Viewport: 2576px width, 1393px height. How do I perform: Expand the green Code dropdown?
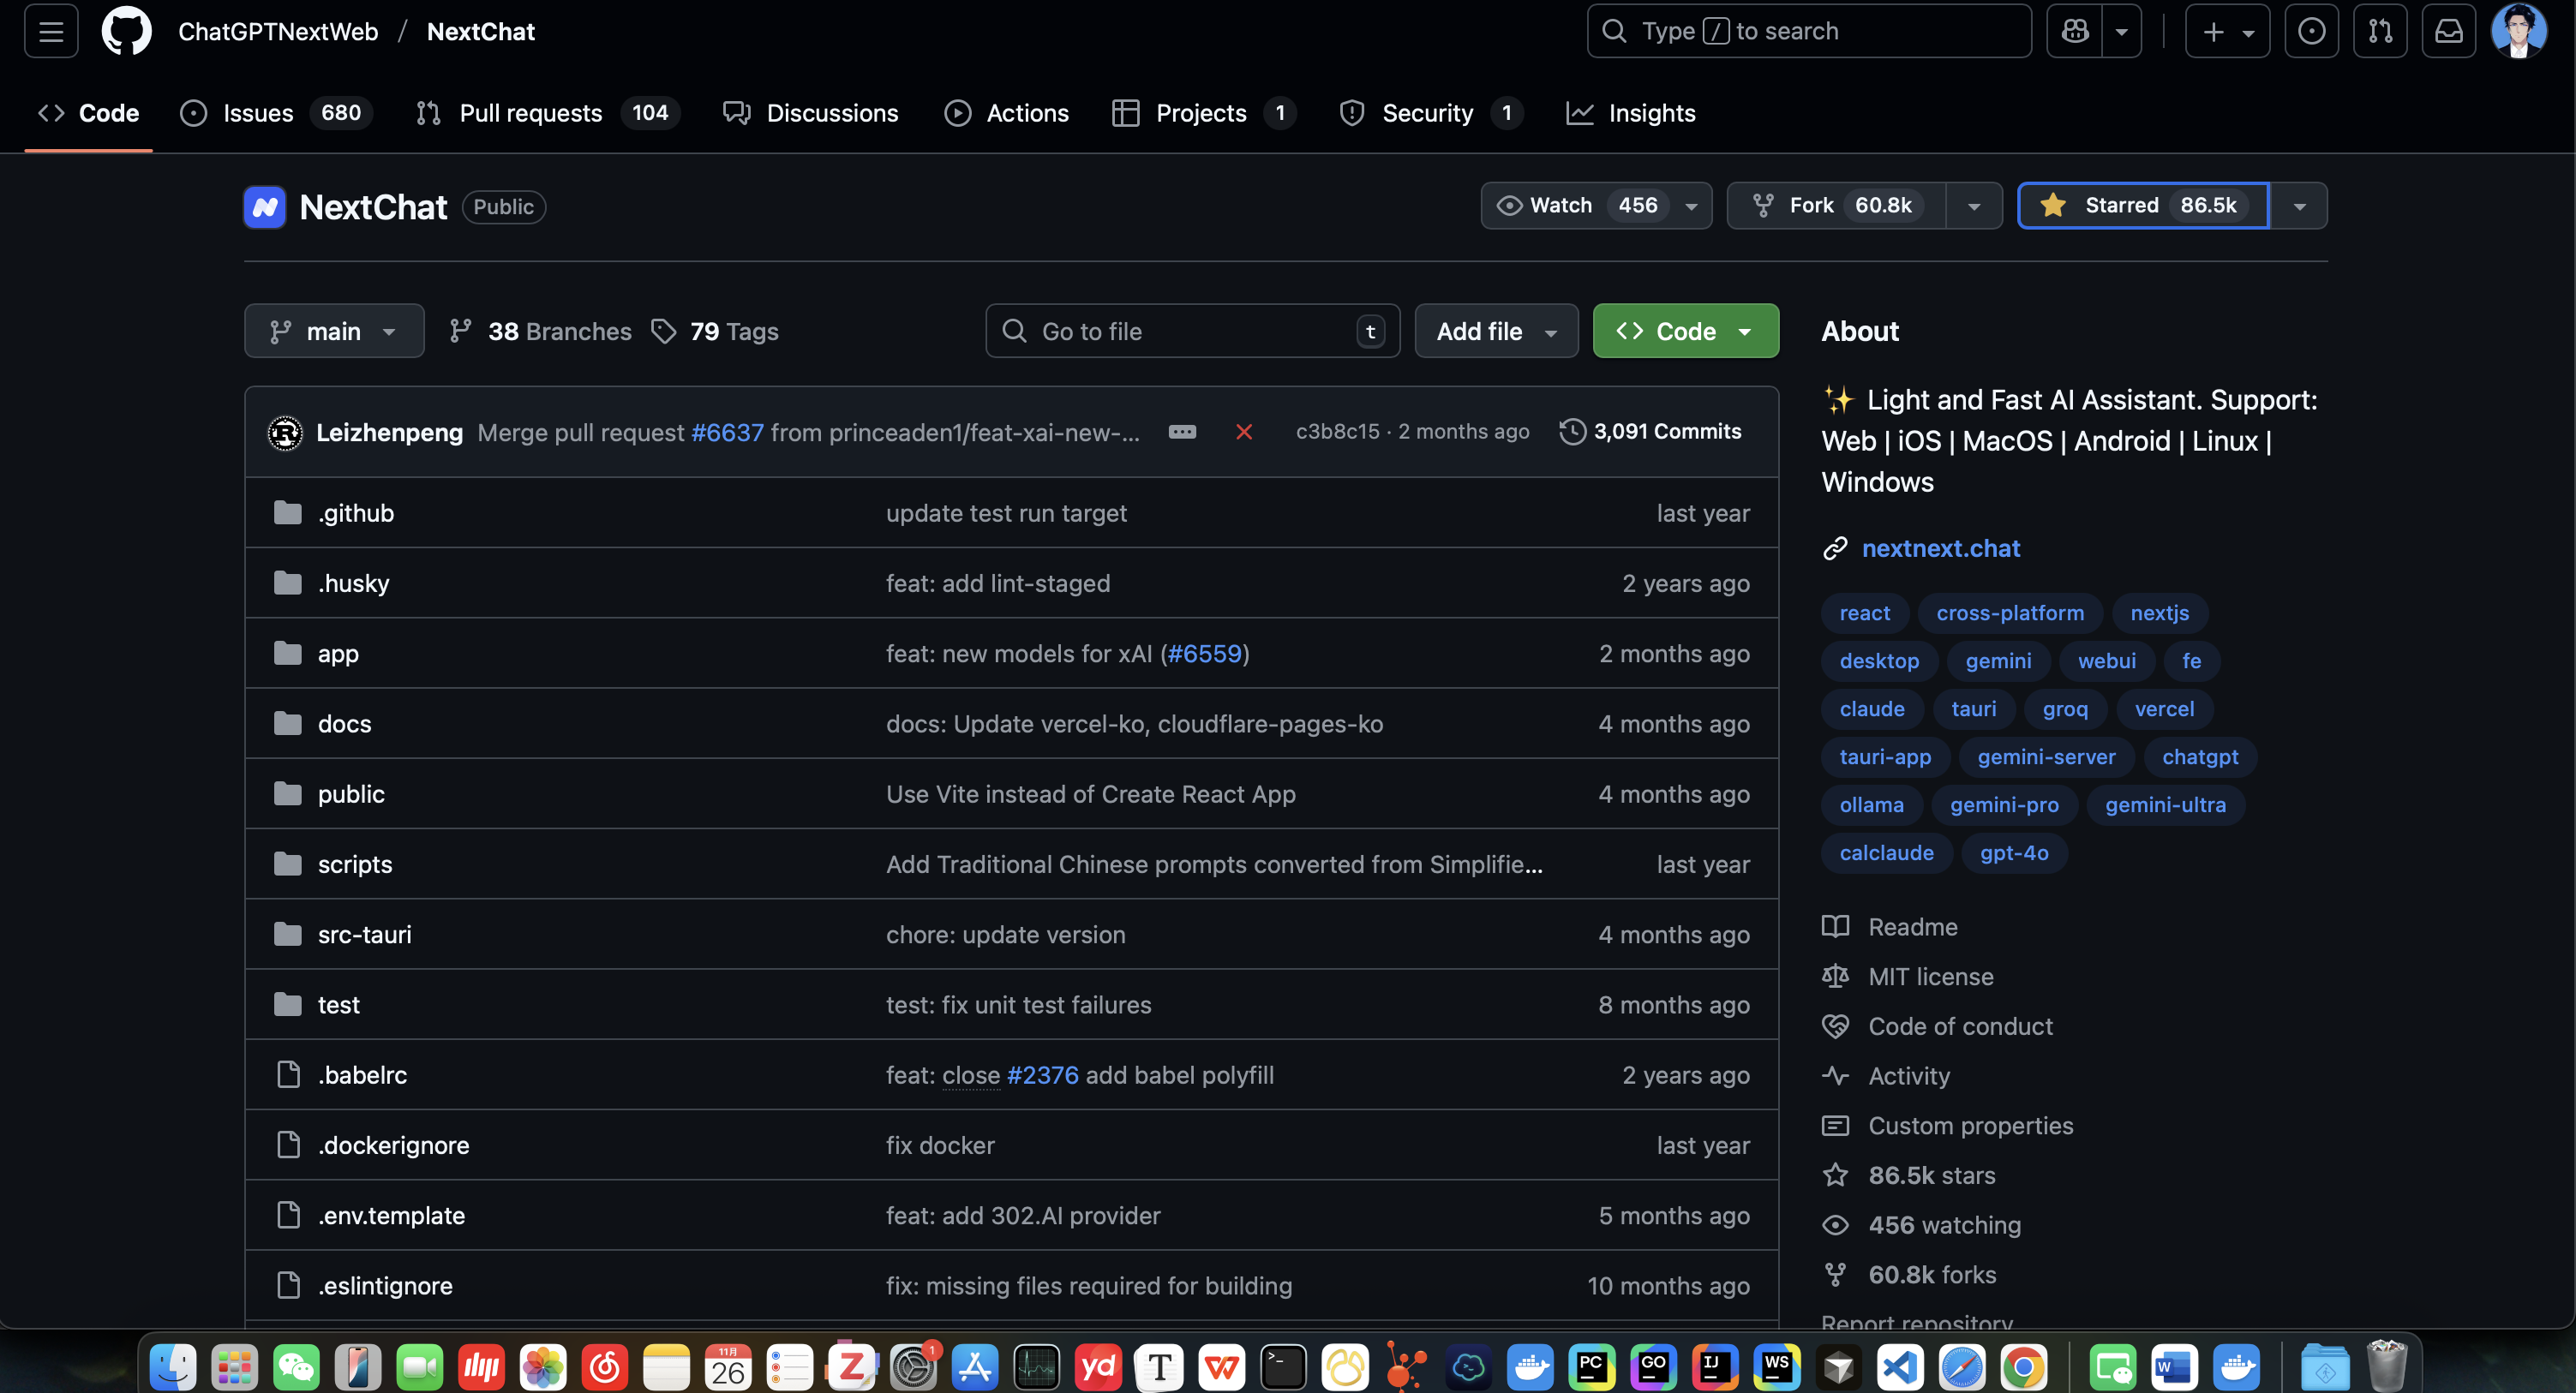click(1685, 331)
